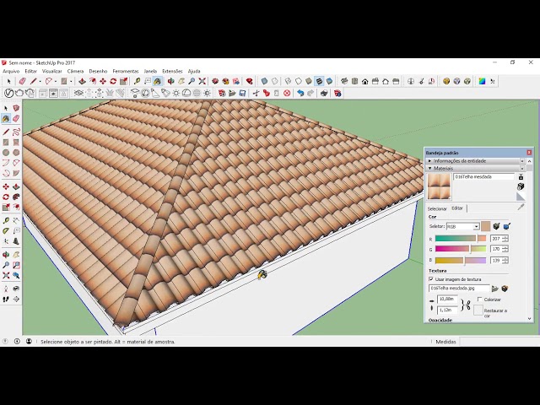Open the Arquivo menu
540x405 pixels.
[11, 71]
